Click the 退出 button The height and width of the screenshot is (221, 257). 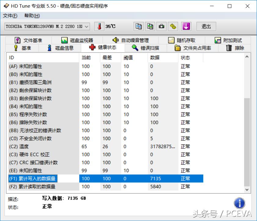point(206,27)
